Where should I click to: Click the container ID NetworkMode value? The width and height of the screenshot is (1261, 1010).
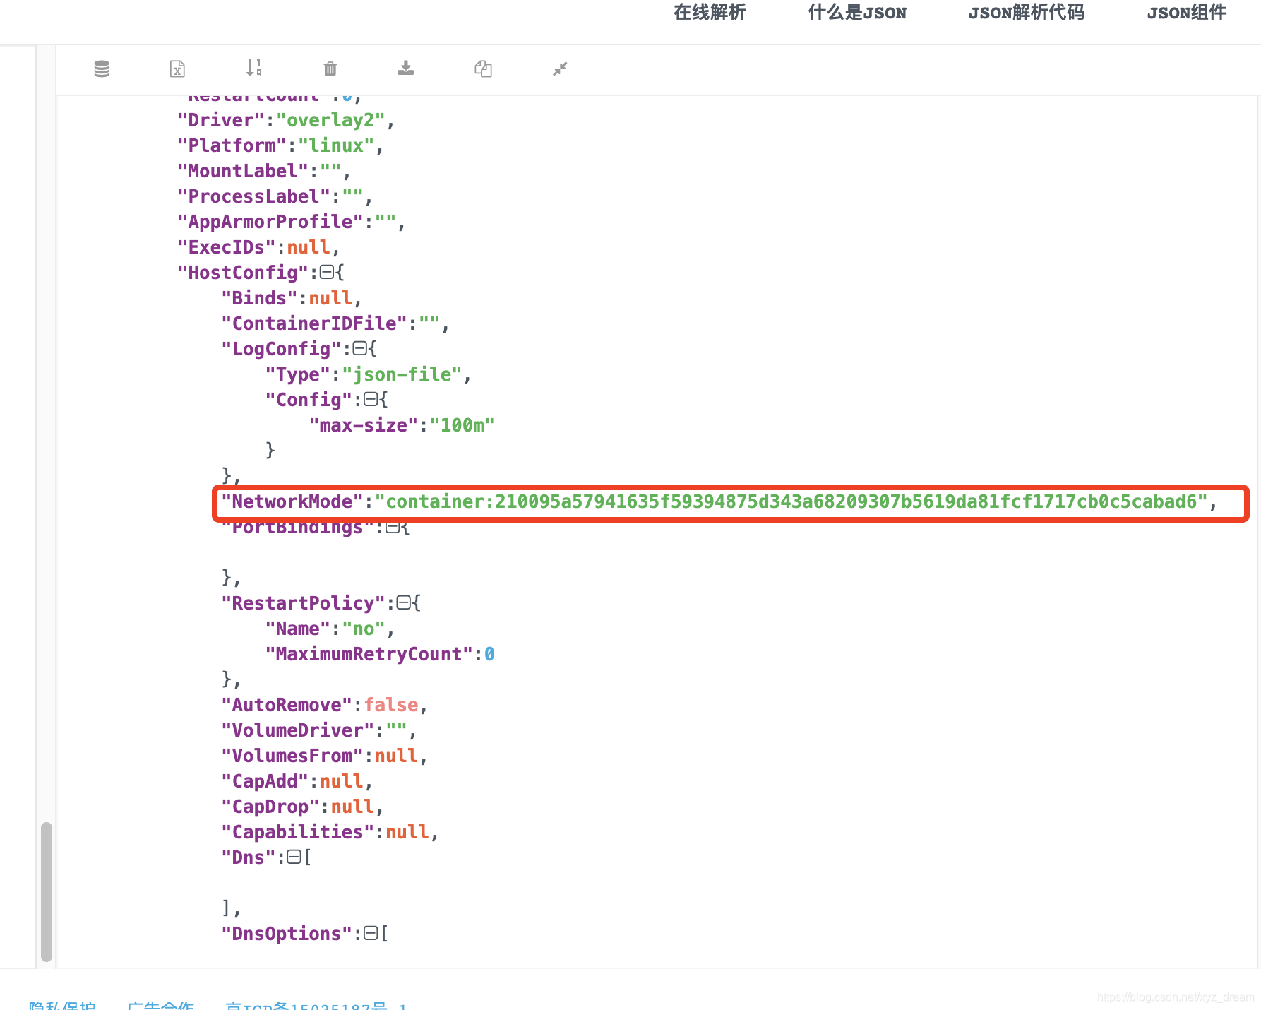(791, 501)
